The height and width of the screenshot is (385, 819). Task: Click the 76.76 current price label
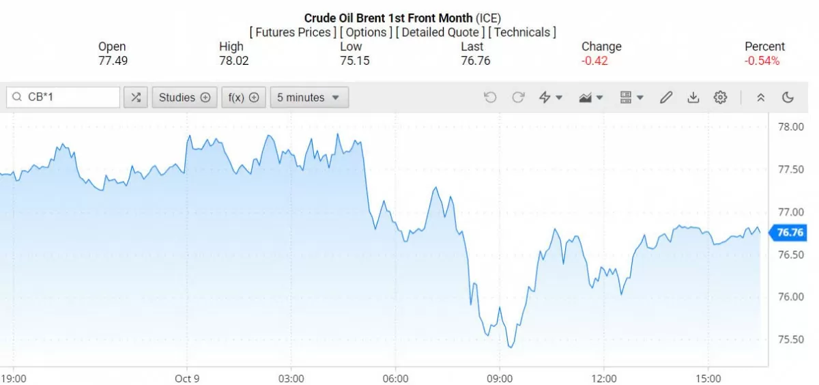tap(789, 233)
